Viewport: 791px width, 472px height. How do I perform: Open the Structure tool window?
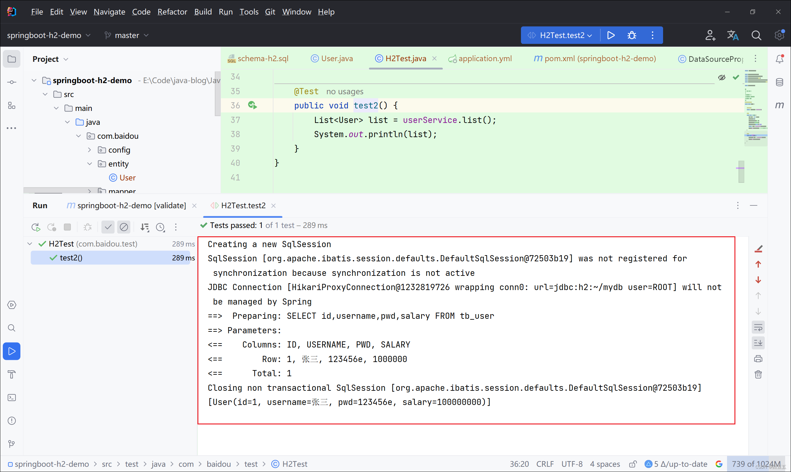11,105
